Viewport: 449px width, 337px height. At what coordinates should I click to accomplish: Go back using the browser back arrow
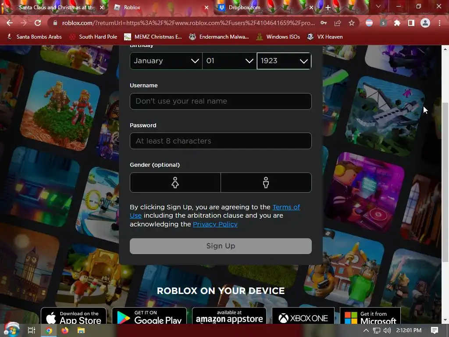tap(10, 23)
